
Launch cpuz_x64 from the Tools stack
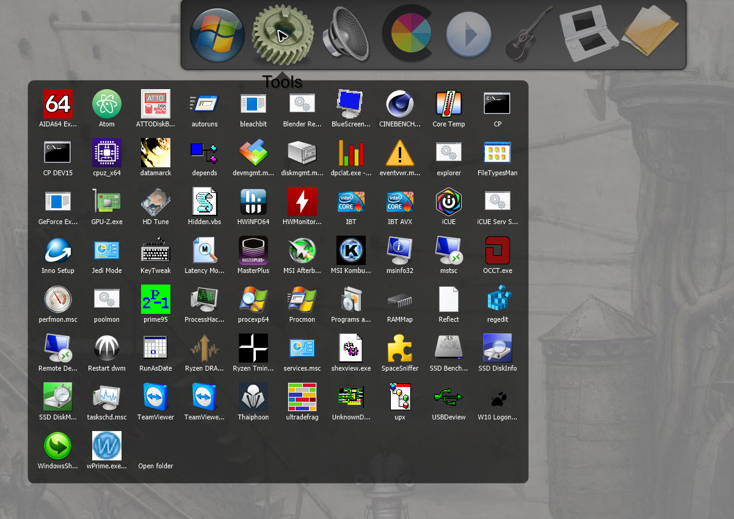click(x=107, y=153)
